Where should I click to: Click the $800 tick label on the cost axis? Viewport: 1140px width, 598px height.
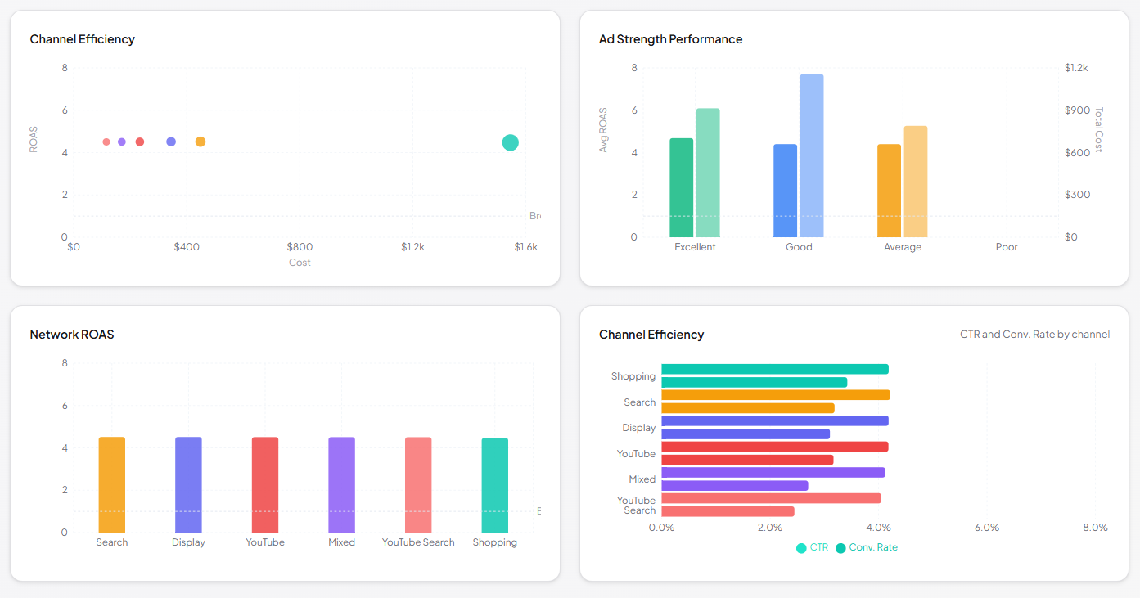click(x=300, y=247)
